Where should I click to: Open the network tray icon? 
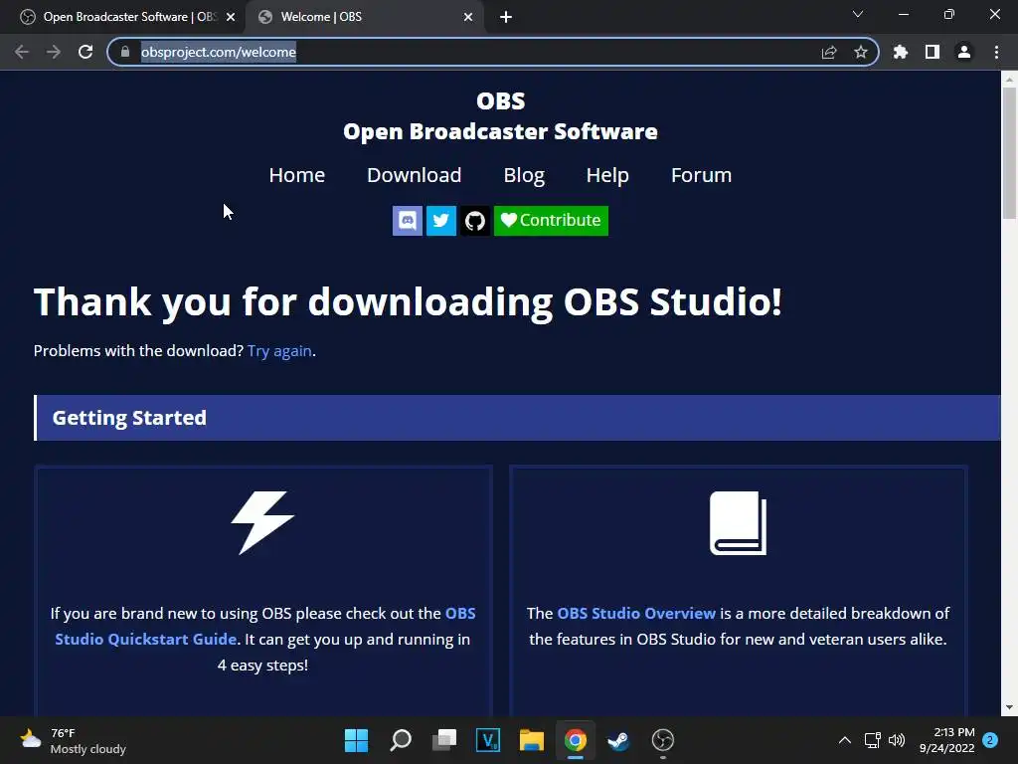[x=872, y=740]
